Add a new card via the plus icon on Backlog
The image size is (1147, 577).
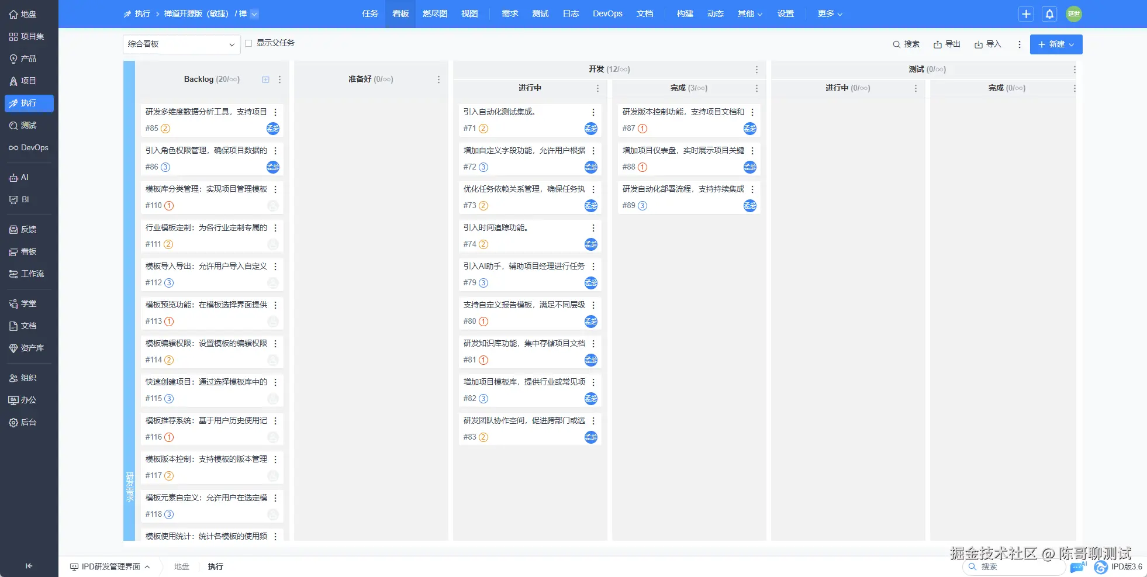(265, 79)
